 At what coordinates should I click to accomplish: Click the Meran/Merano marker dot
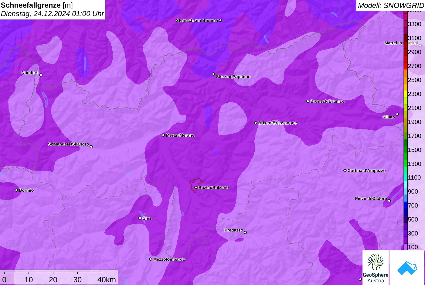click(x=163, y=135)
